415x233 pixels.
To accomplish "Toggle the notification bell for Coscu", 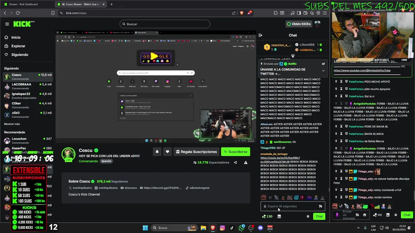I will [x=157, y=152].
